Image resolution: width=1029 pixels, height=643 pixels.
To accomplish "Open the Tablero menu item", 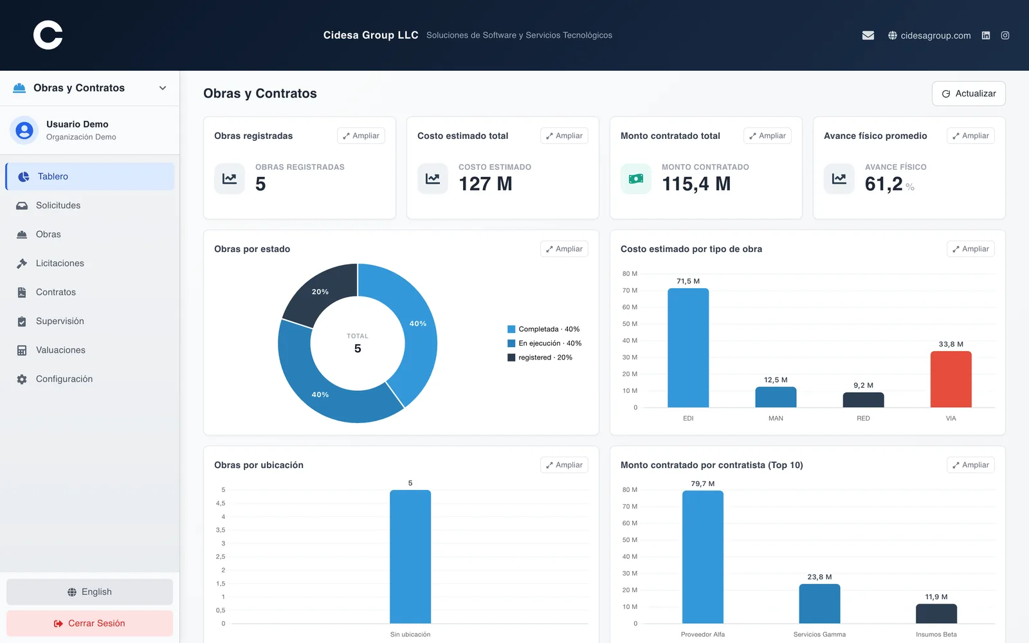I will [90, 176].
